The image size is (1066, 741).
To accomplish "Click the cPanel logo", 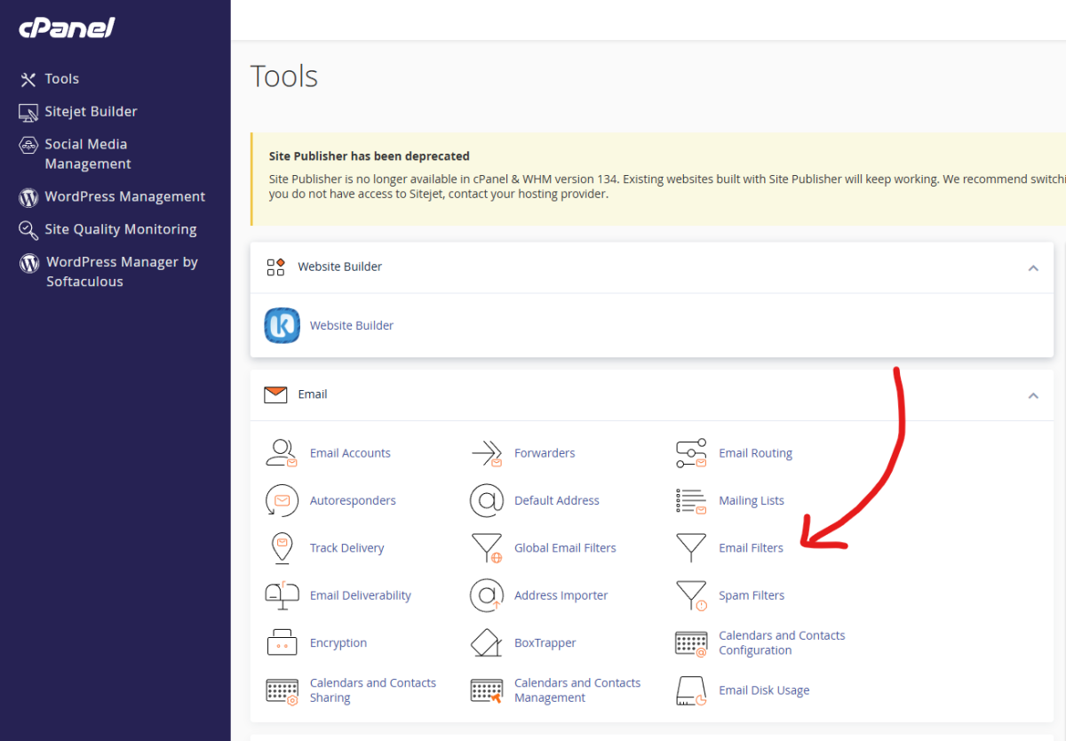I will pos(68,28).
